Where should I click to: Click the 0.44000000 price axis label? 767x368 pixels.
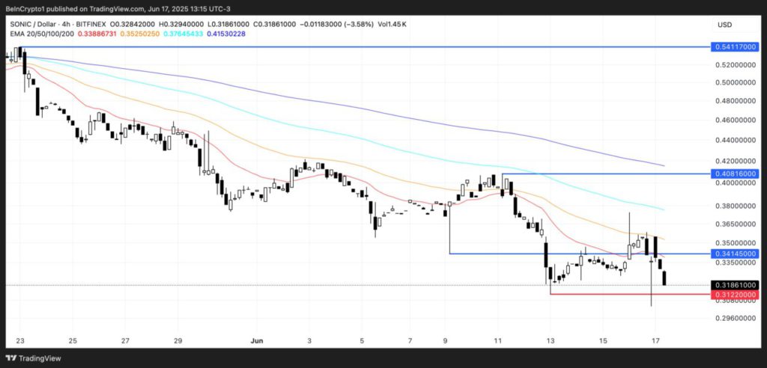(736, 141)
